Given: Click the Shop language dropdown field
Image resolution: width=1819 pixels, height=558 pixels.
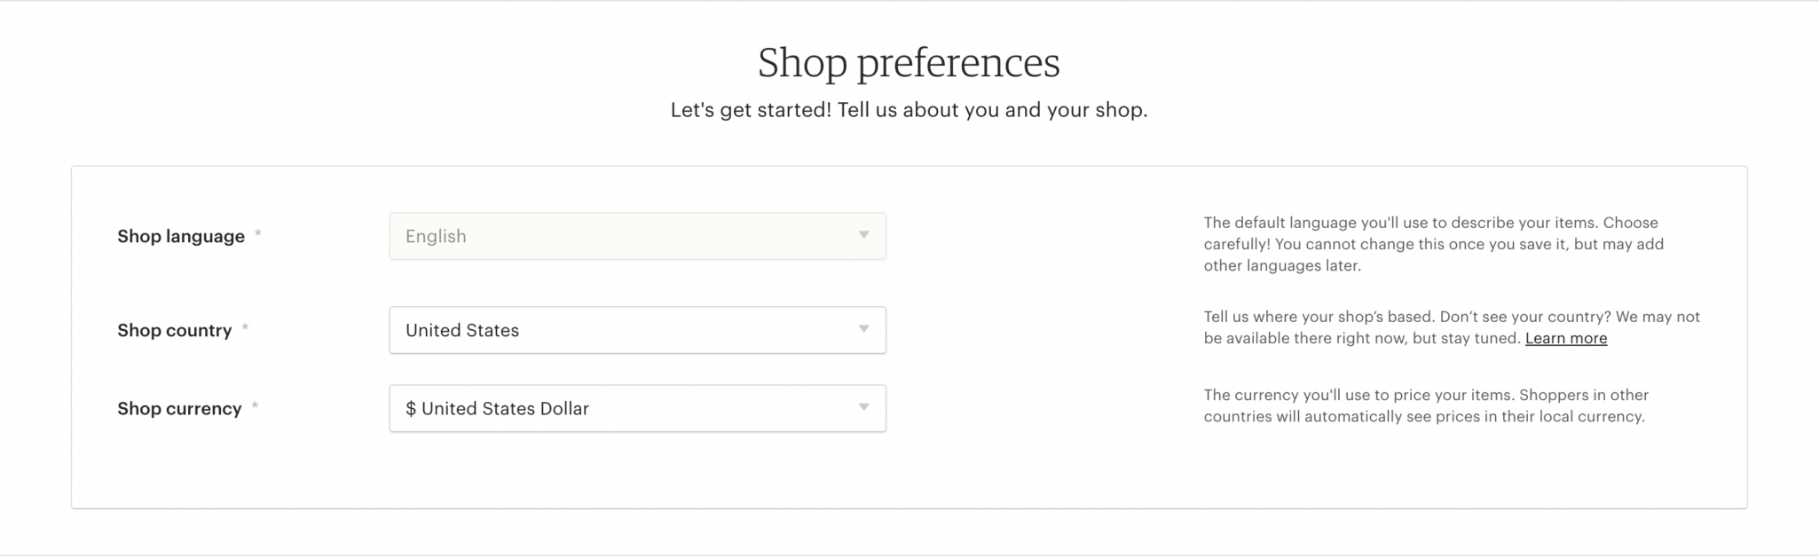Looking at the screenshot, I should coord(637,236).
